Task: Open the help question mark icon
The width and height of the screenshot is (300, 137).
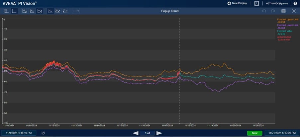Action: point(295,3)
